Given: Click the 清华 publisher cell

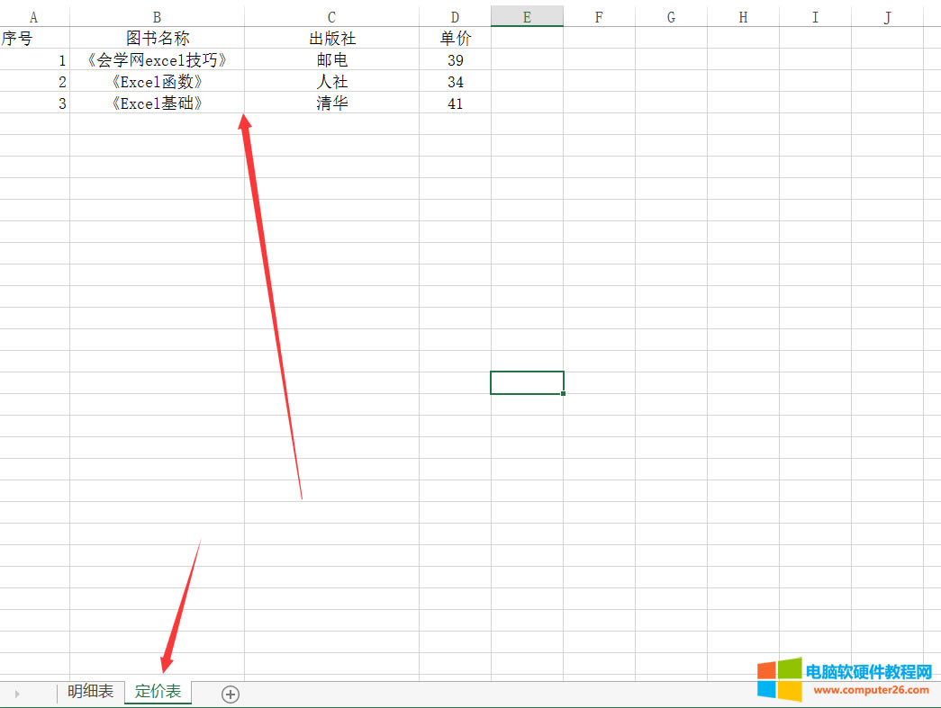Looking at the screenshot, I should tap(330, 103).
